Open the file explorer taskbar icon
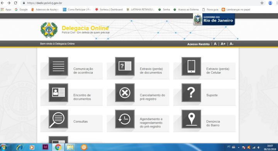 [x=70, y=147]
